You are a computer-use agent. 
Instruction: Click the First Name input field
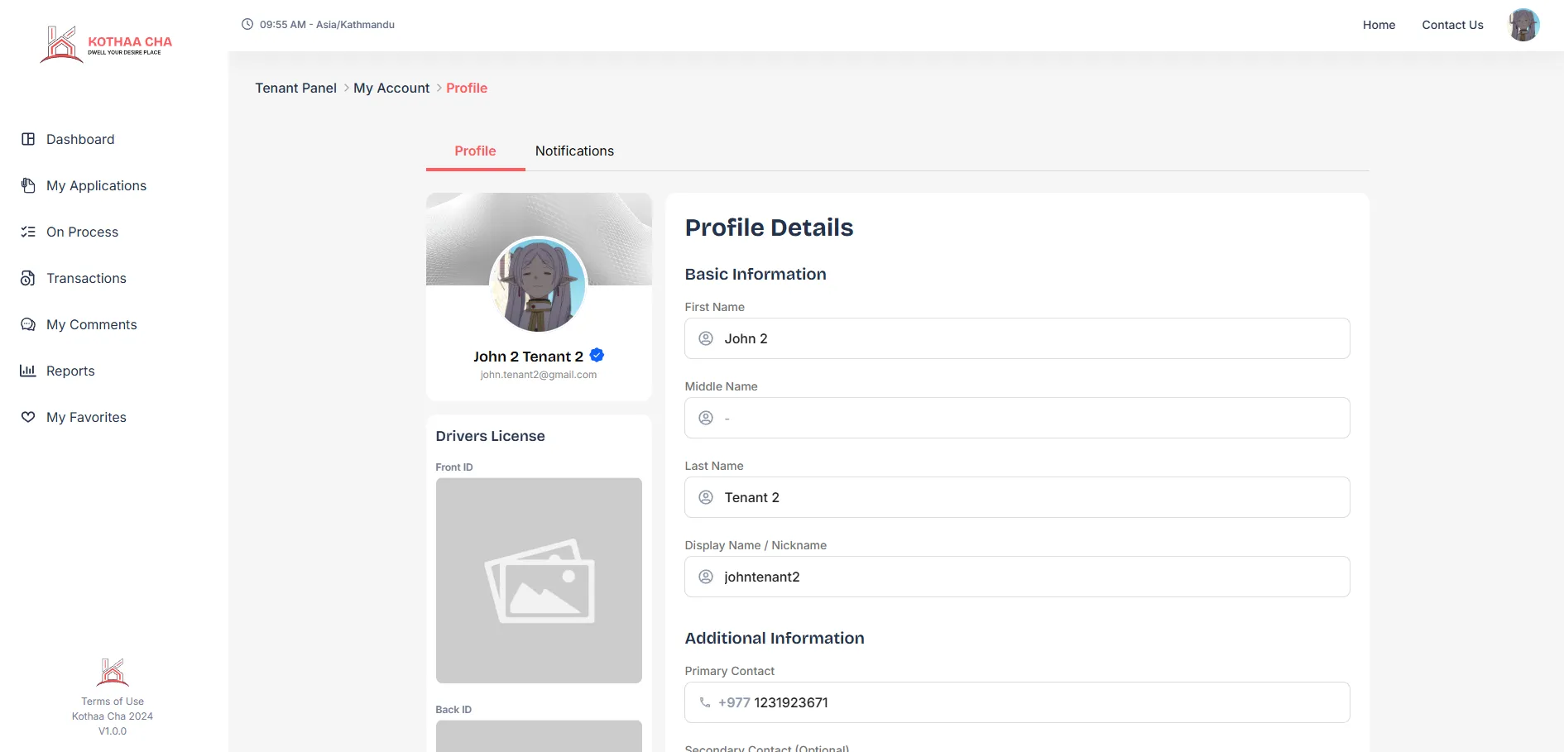(x=1017, y=338)
